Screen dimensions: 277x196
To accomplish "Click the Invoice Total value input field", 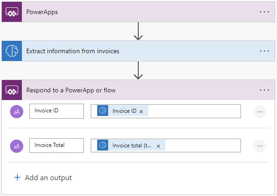I will tap(201, 146).
